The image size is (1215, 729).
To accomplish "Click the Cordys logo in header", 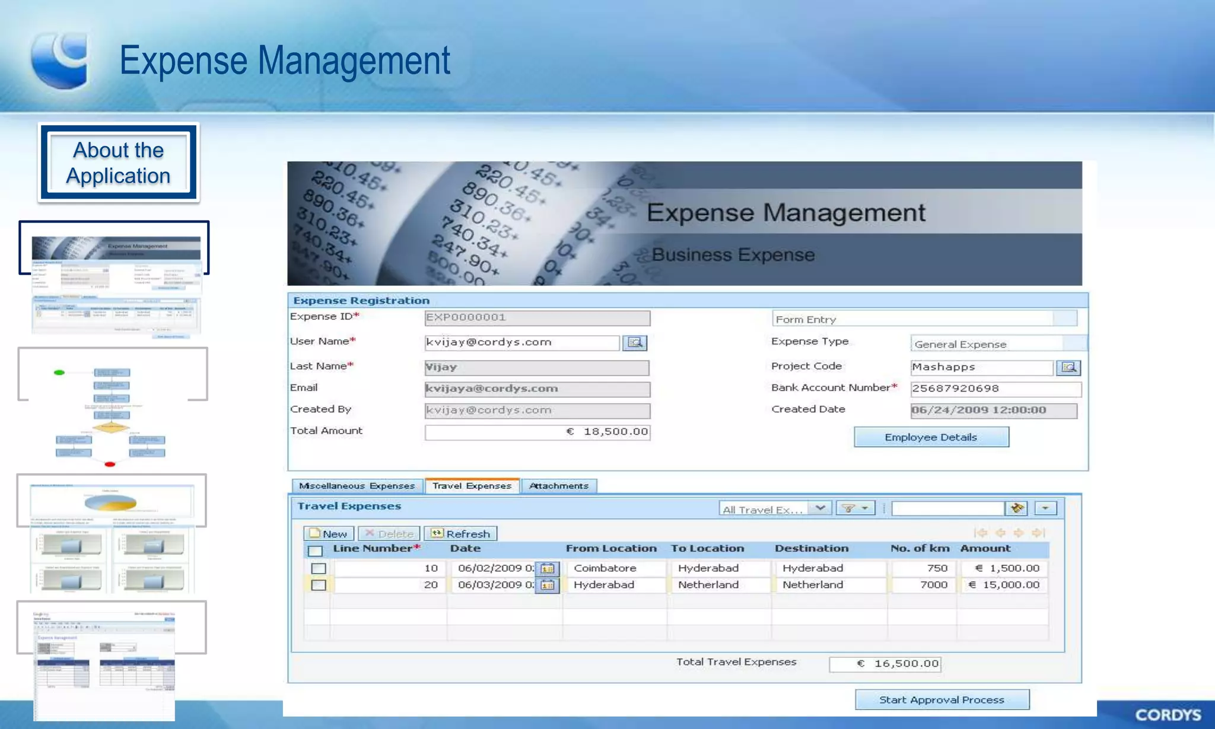I will 61,60.
